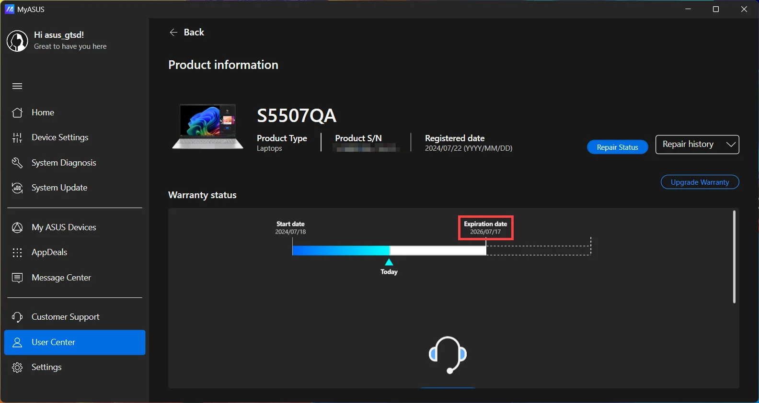Click the AppDeals grid icon
Image resolution: width=759 pixels, height=403 pixels.
pyautogui.click(x=17, y=252)
